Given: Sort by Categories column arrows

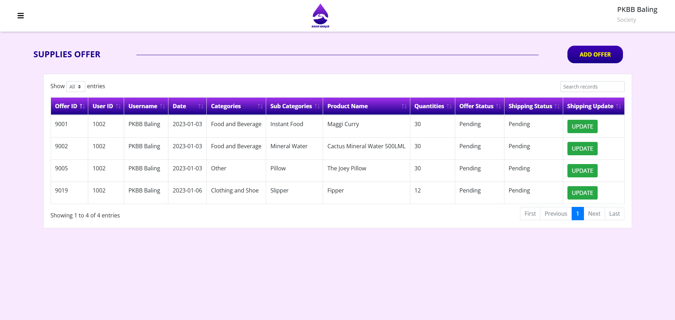Looking at the screenshot, I should tap(260, 106).
